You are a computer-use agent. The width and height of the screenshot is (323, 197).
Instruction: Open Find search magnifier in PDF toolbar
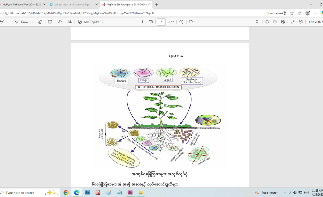pos(257,22)
